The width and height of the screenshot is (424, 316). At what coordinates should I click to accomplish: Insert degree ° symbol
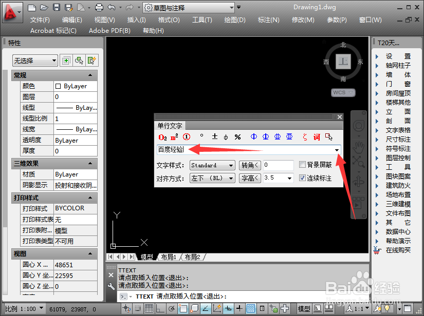[201, 136]
